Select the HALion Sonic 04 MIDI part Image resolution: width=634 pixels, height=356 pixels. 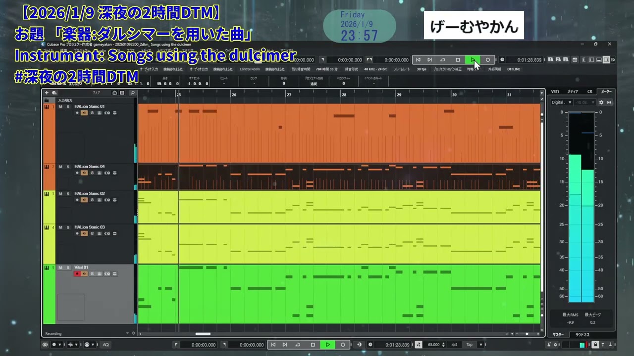click(339, 177)
